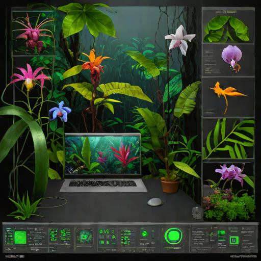Screen dimensions: 261x261
Task: Click the large green circular button in bottom bar
Action: [173, 236]
